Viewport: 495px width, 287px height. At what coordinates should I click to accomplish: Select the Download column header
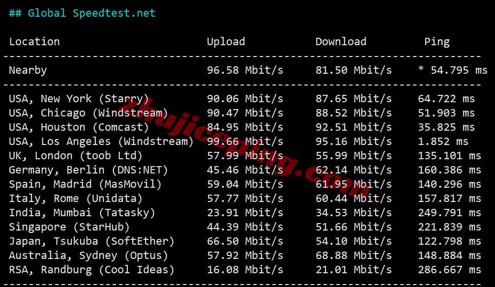pyautogui.click(x=341, y=42)
